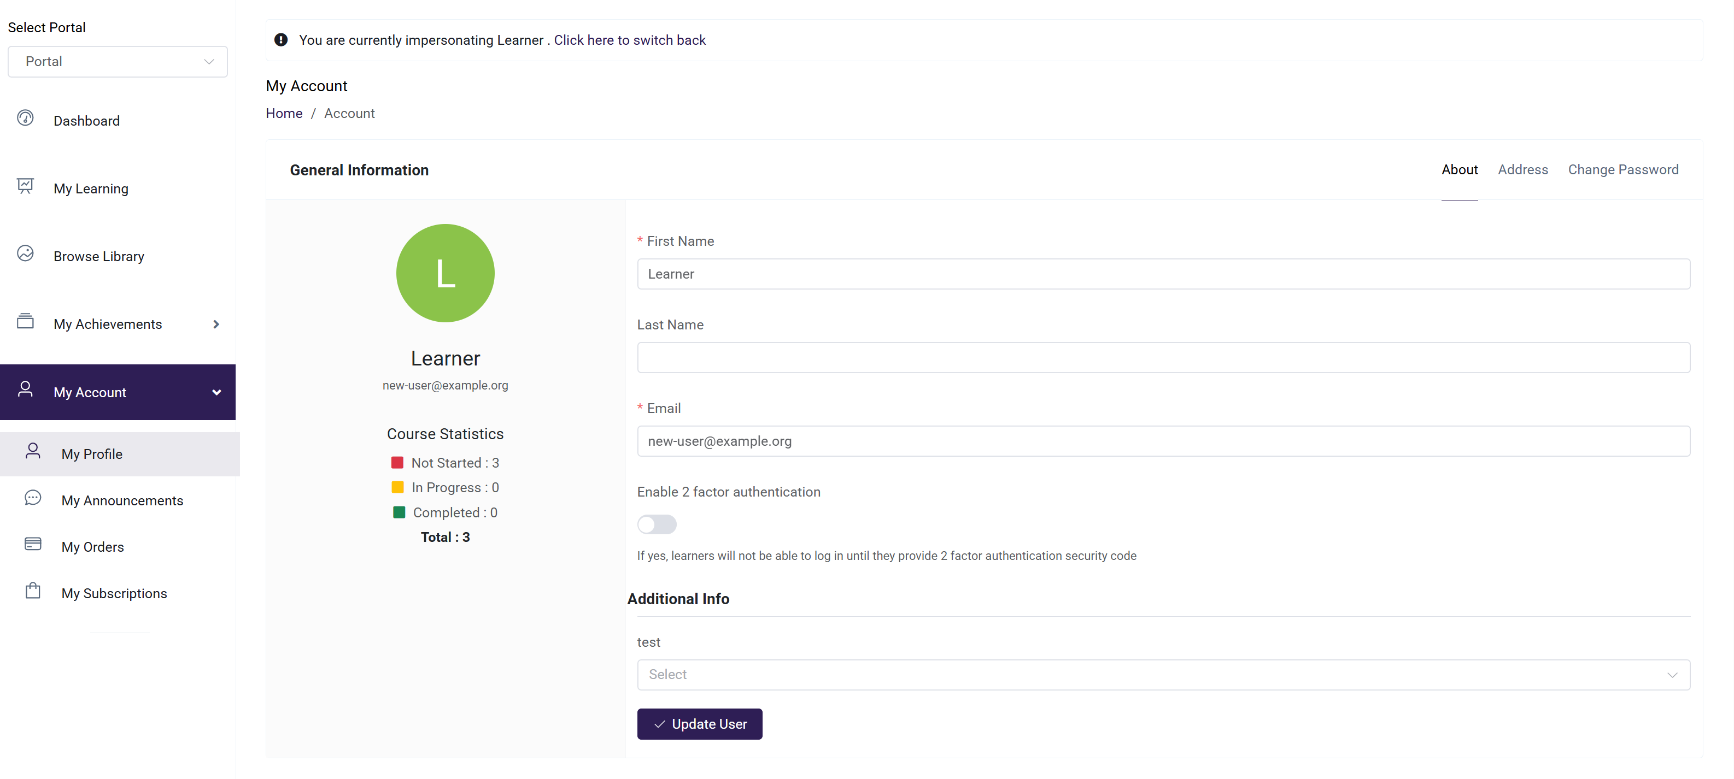
Task: Collapse the My Account menu chevron
Action: pyautogui.click(x=216, y=392)
